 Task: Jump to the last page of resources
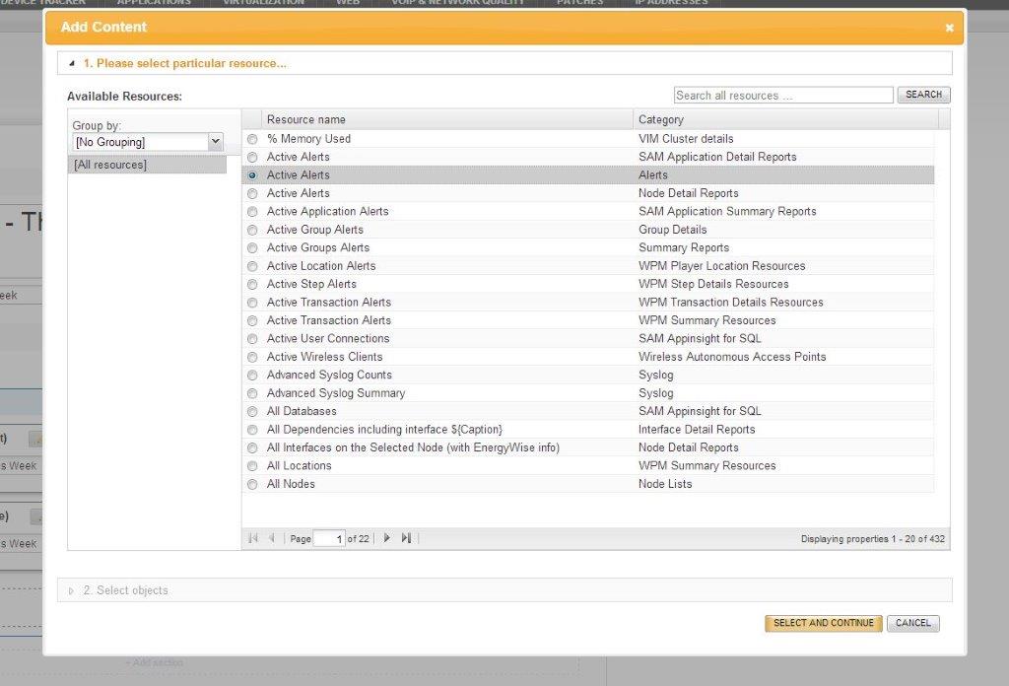click(406, 538)
